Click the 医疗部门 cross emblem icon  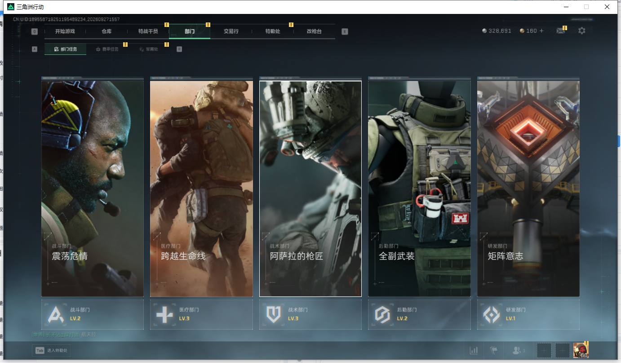click(164, 314)
